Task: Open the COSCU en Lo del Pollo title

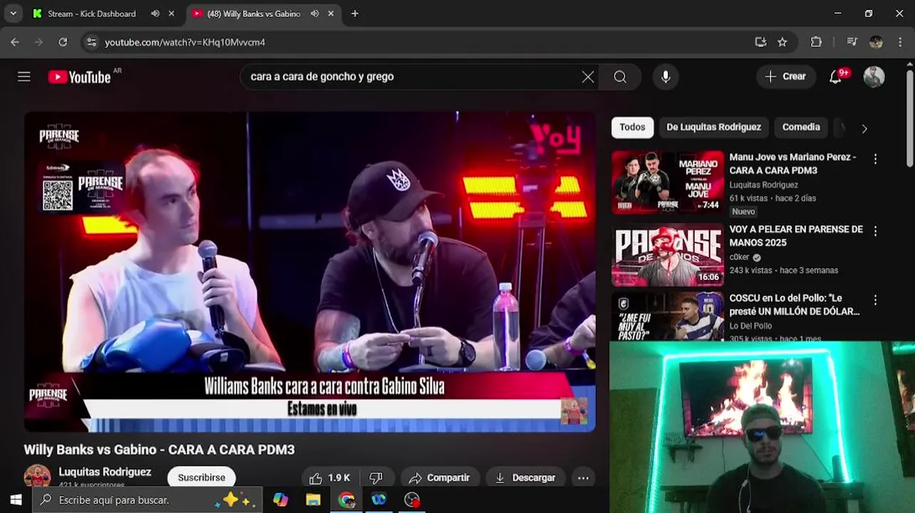Action: pyautogui.click(x=794, y=304)
